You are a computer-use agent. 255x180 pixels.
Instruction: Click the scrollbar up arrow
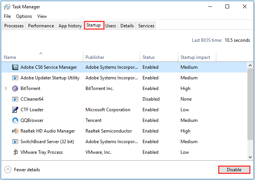point(250,65)
